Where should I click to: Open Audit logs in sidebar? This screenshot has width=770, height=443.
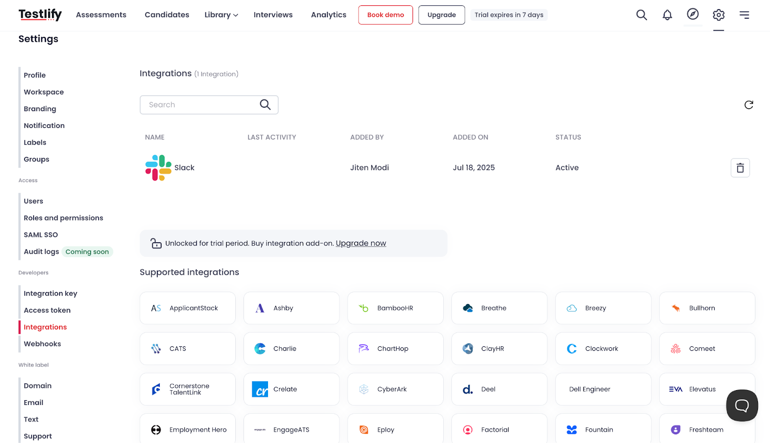[41, 251]
